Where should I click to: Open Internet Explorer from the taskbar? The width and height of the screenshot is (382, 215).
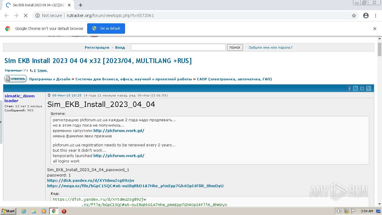click(x=24, y=211)
